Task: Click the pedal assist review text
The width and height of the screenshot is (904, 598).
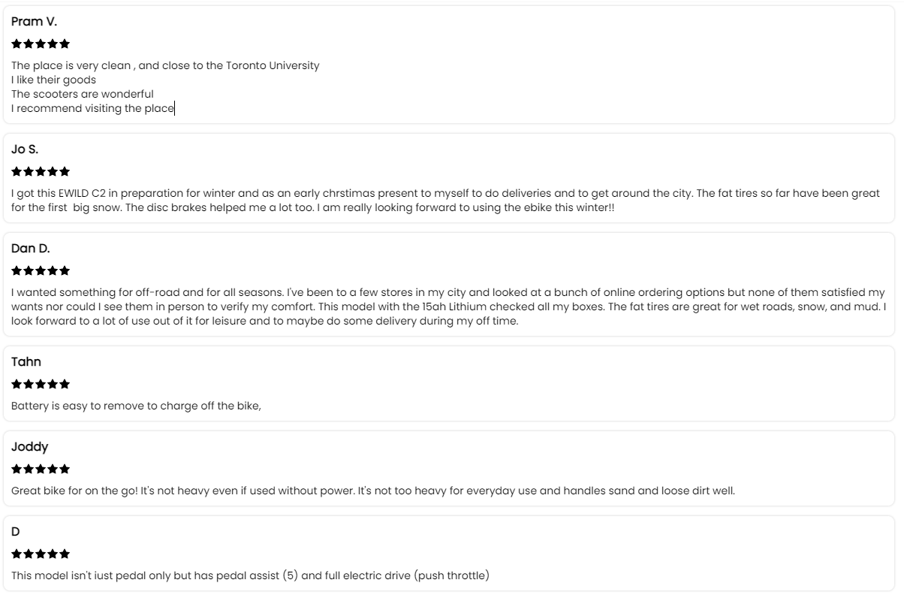Action: [250, 575]
